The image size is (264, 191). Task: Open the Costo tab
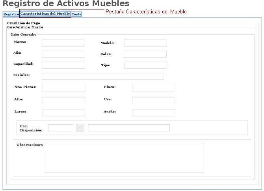pos(76,14)
